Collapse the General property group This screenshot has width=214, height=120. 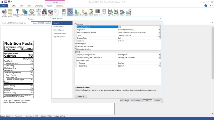76,24
